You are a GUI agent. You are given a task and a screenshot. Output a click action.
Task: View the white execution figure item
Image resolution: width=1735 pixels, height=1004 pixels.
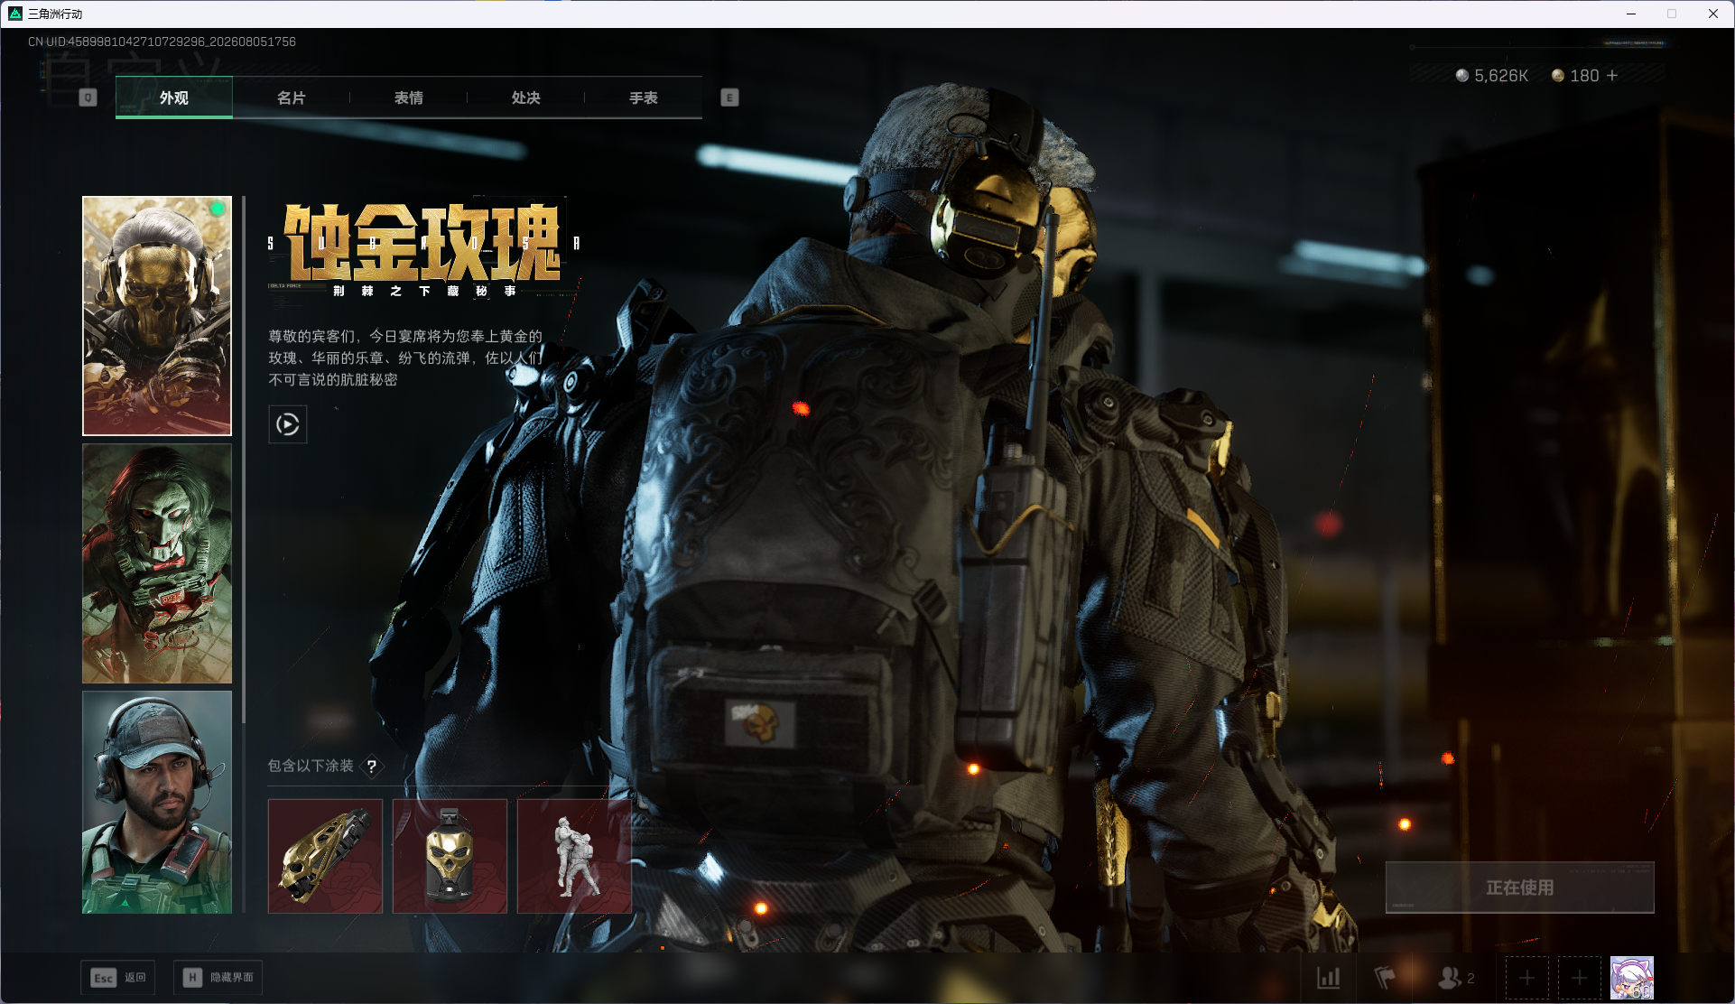pyautogui.click(x=575, y=856)
